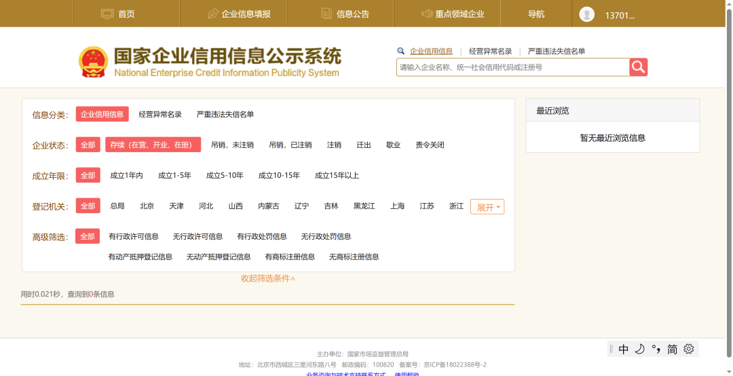Click the user avatar icon
Image resolution: width=733 pixels, height=376 pixels.
pyautogui.click(x=586, y=14)
